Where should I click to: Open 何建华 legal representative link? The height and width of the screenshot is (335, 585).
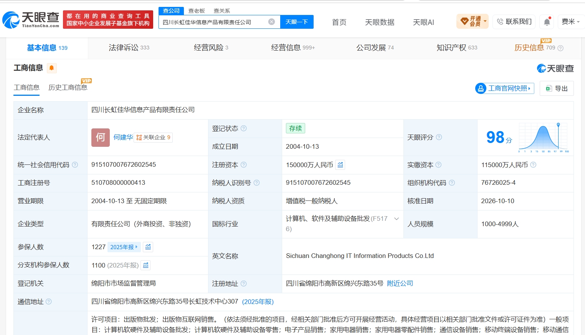tap(123, 137)
